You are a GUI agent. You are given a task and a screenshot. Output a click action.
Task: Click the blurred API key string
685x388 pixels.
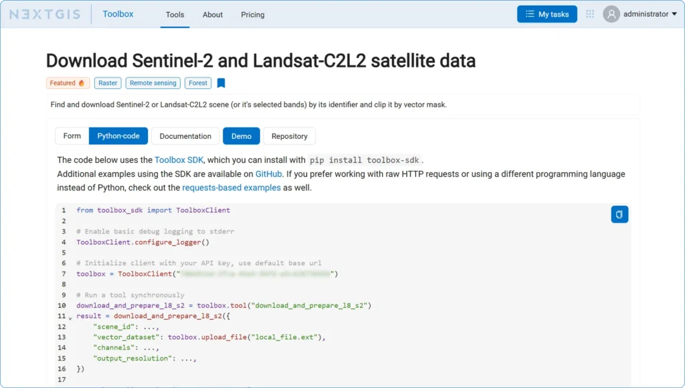click(255, 274)
